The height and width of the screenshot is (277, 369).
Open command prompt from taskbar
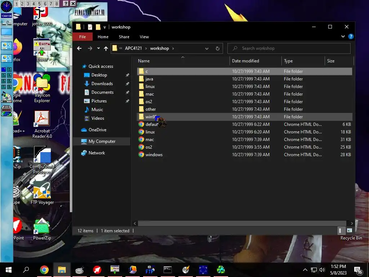click(168, 270)
